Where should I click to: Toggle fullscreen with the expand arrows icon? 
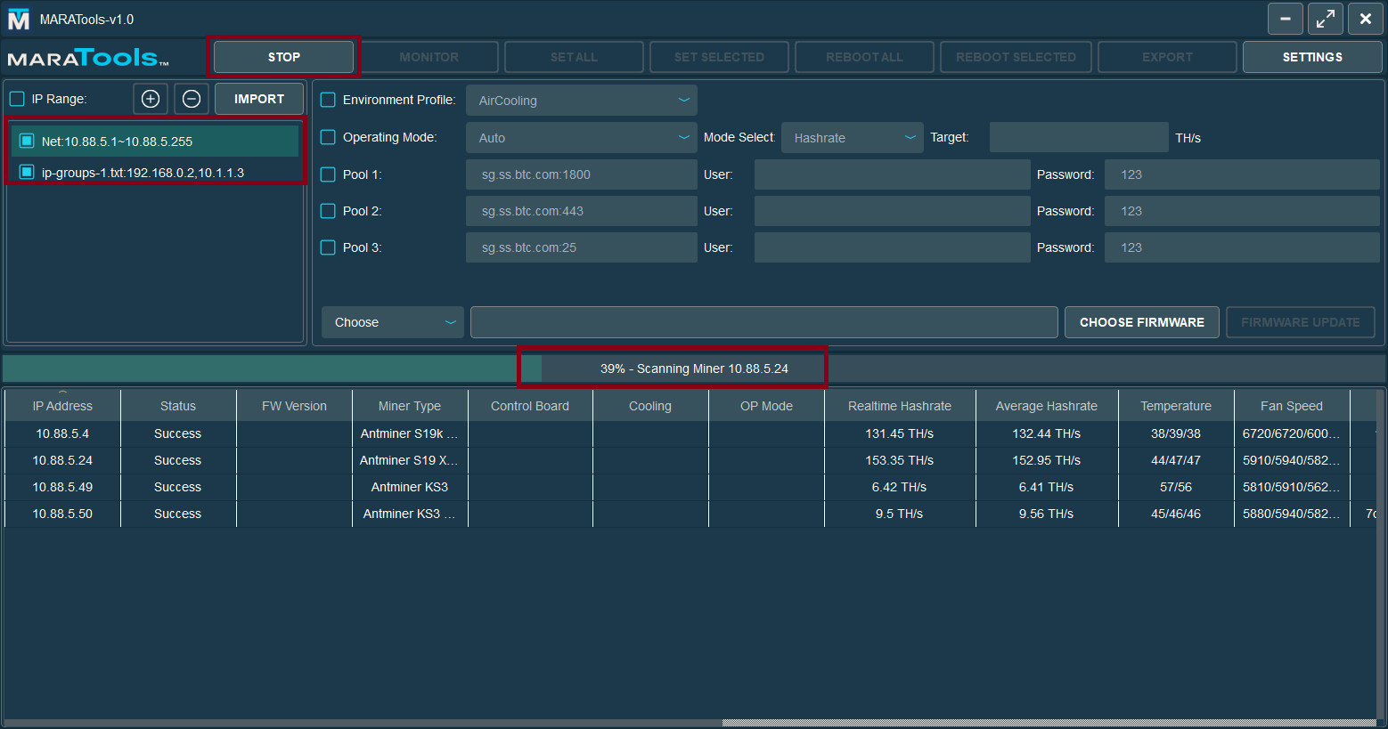coord(1325,19)
